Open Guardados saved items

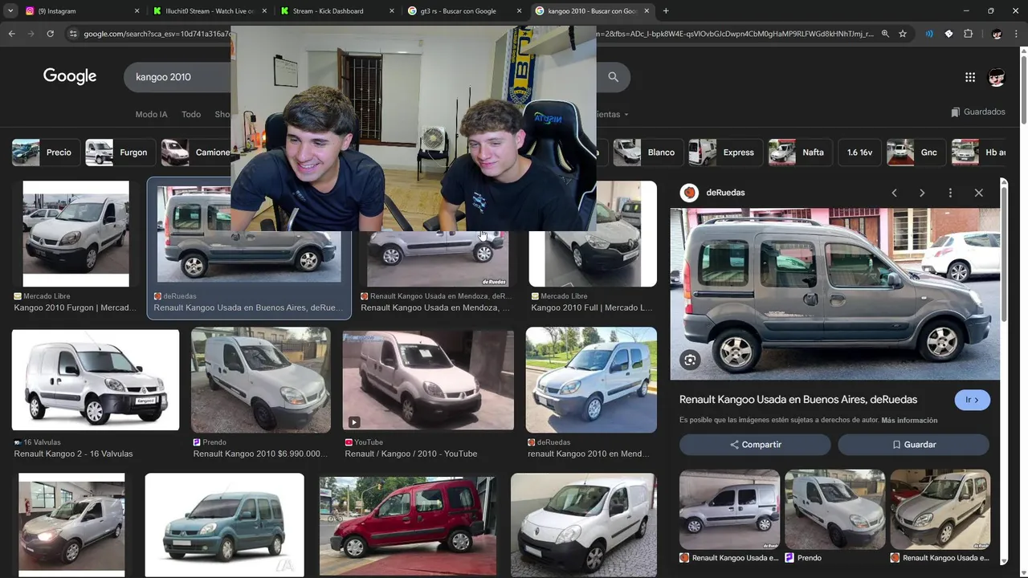click(x=977, y=112)
